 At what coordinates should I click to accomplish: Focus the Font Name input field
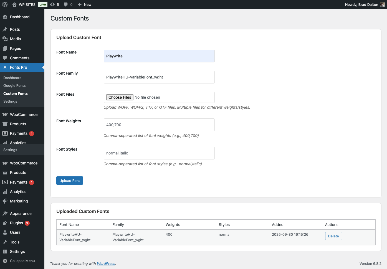coord(159,56)
